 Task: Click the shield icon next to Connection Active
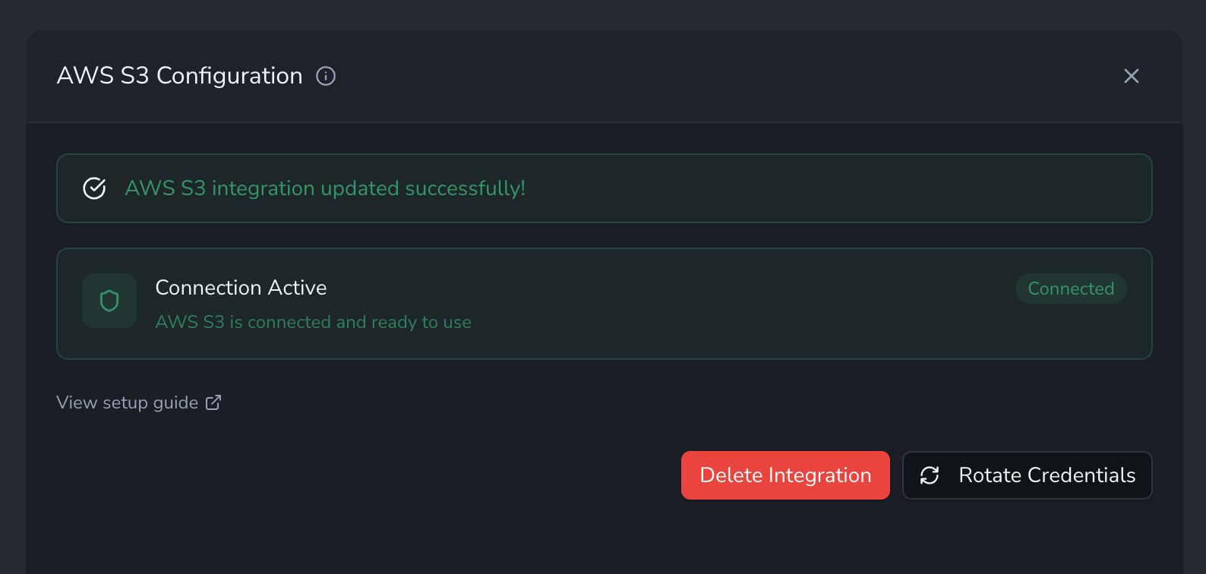[109, 301]
